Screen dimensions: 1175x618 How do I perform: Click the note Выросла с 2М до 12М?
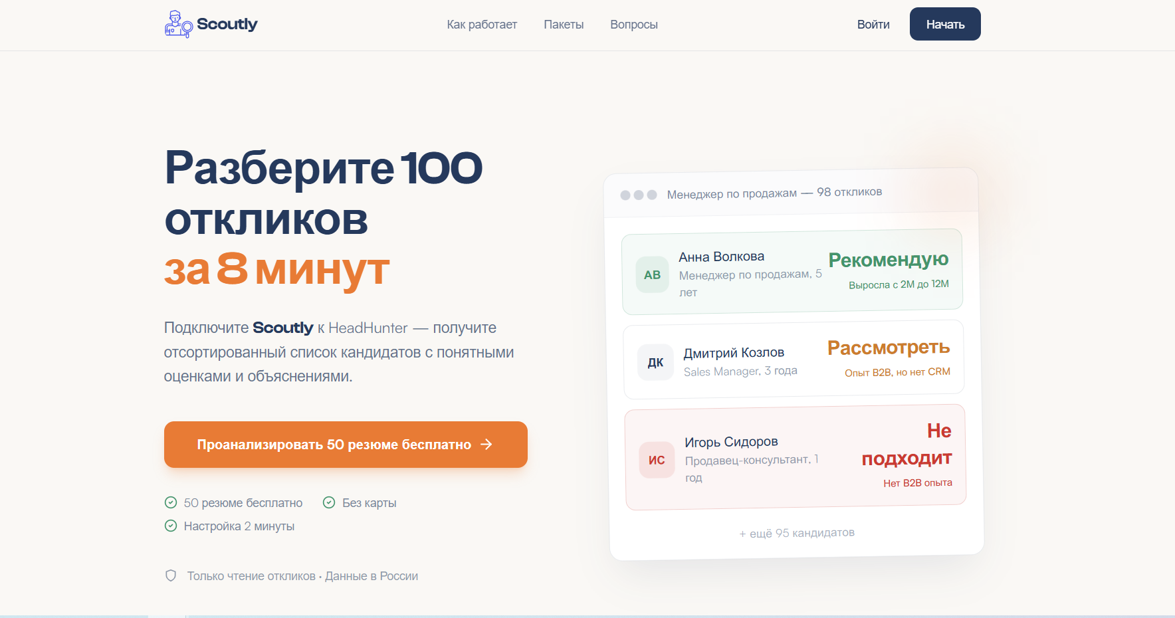[899, 284]
